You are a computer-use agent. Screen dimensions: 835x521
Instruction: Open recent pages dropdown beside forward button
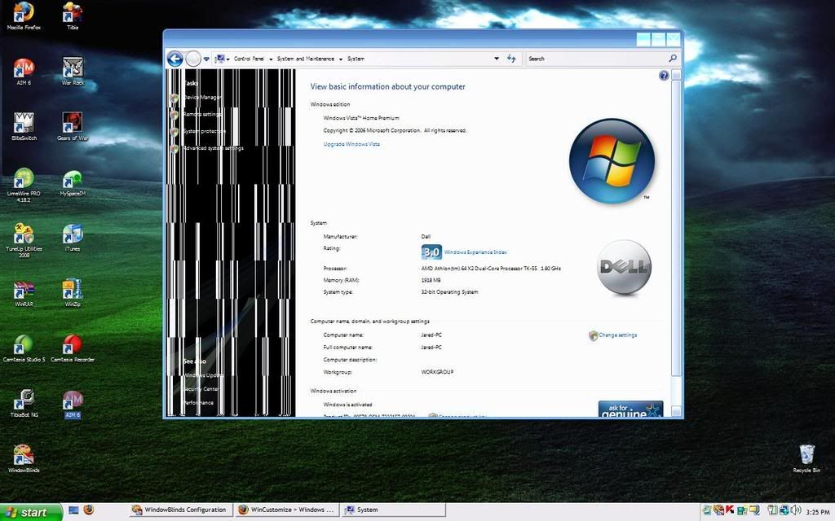[206, 59]
